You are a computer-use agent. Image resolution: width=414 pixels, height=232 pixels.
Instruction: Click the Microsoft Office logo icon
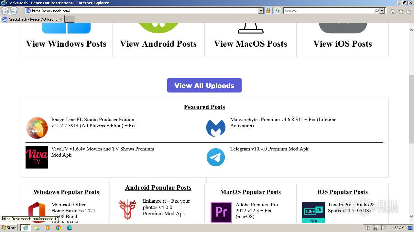point(37,212)
